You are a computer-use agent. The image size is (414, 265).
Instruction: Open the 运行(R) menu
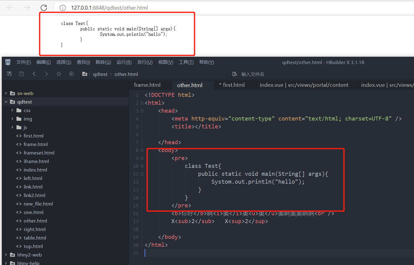tap(124, 62)
